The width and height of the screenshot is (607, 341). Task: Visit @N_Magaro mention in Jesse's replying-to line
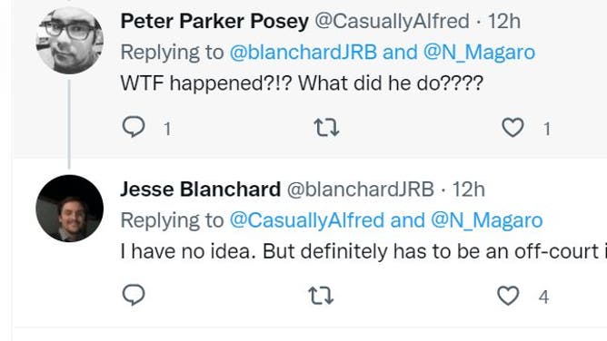487,220
